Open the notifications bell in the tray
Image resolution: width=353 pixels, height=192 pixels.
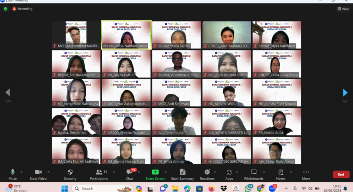click(x=345, y=188)
